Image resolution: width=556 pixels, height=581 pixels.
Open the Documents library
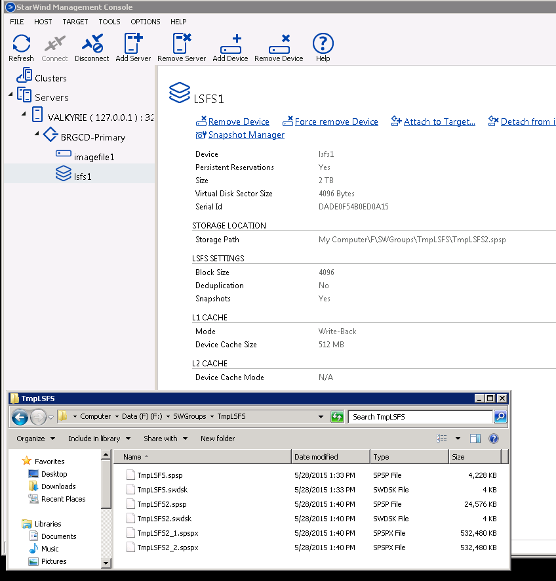pyautogui.click(x=59, y=536)
